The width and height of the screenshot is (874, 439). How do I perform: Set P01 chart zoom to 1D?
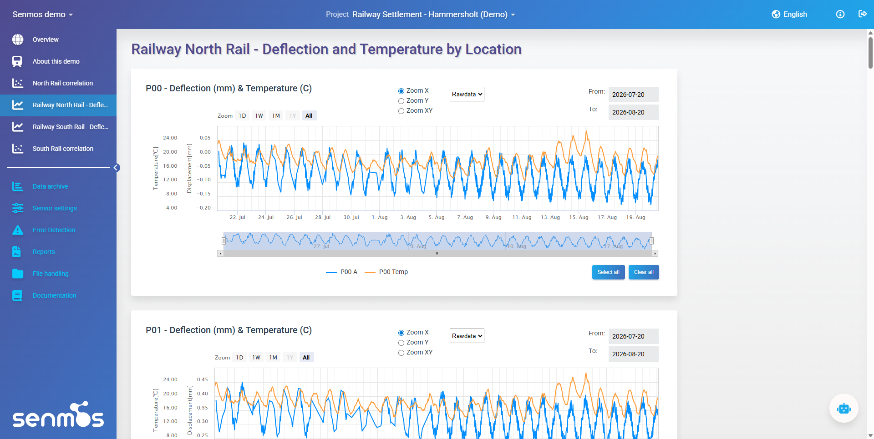click(x=240, y=358)
